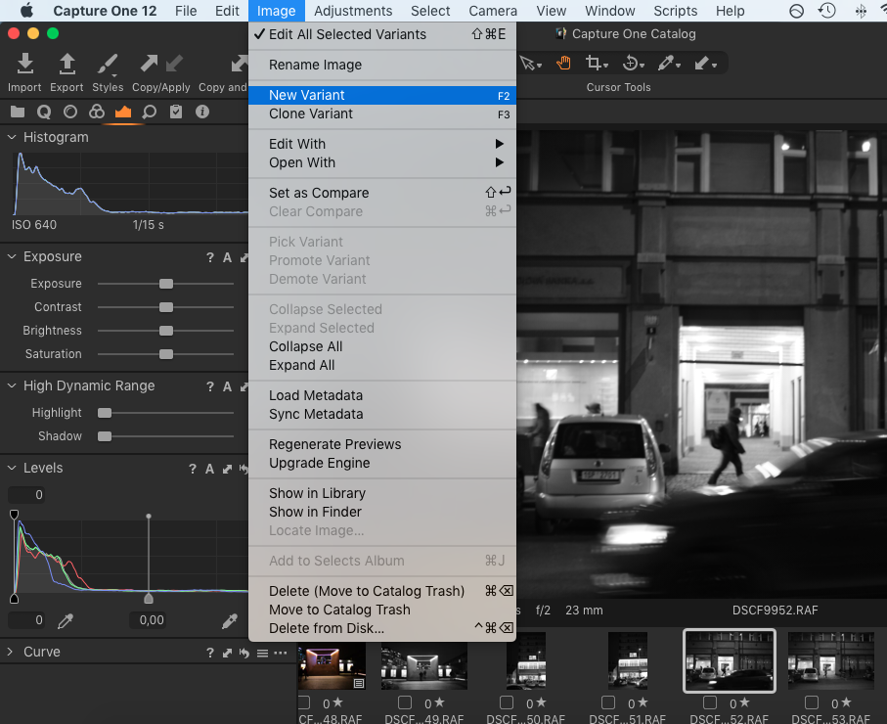887x724 pixels.
Task: Expand the Curve panel
Action: [12, 652]
